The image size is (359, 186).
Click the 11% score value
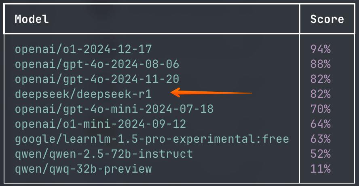[321, 169]
